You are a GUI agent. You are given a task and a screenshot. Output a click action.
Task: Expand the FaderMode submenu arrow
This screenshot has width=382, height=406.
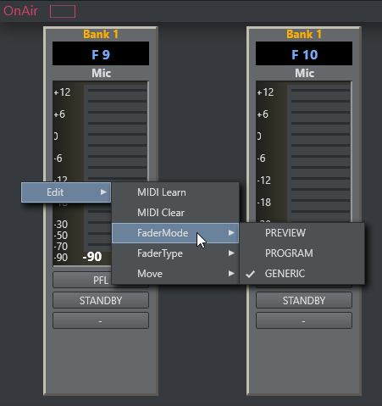point(231,233)
